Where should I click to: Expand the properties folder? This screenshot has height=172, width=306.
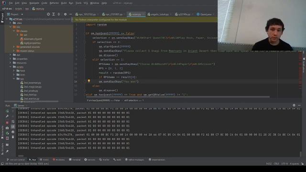coord(11,59)
